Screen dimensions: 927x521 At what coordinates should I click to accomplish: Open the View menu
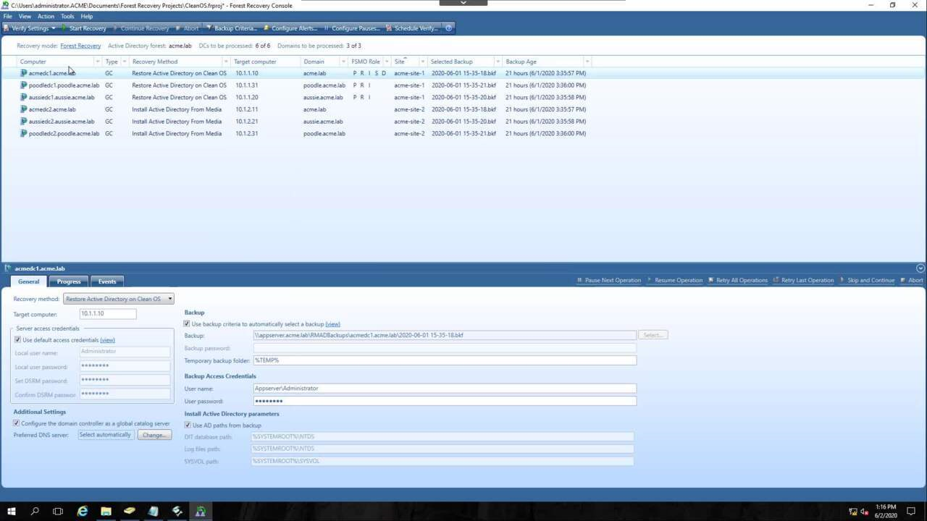tap(25, 16)
